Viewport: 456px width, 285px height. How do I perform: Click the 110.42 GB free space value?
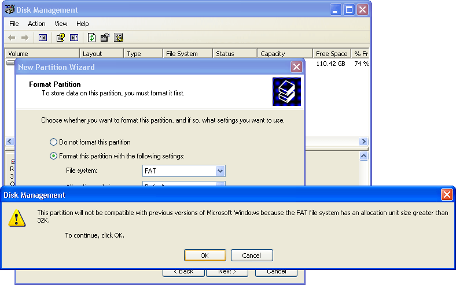pyautogui.click(x=330, y=64)
